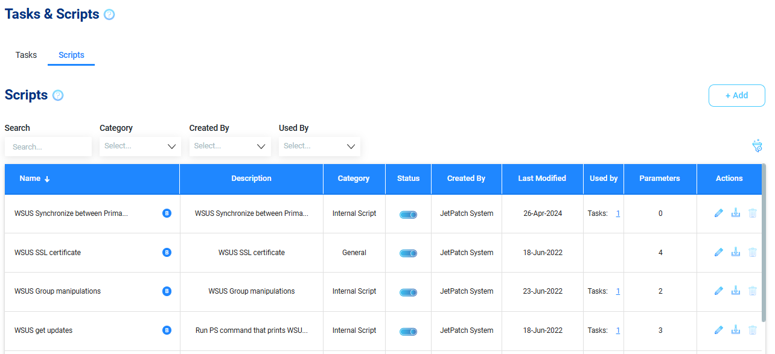Screen dimensions: 775x354
Task: Switch to the Tasks tab
Action: [x=26, y=55]
